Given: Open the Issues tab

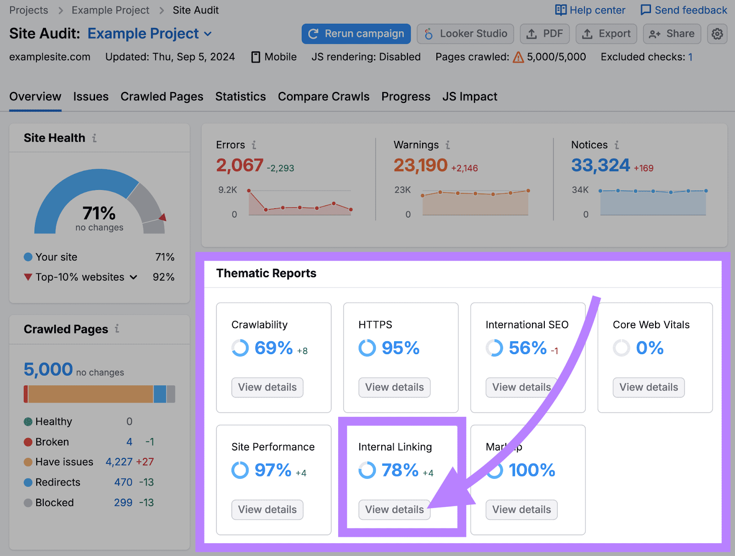Looking at the screenshot, I should tap(91, 96).
